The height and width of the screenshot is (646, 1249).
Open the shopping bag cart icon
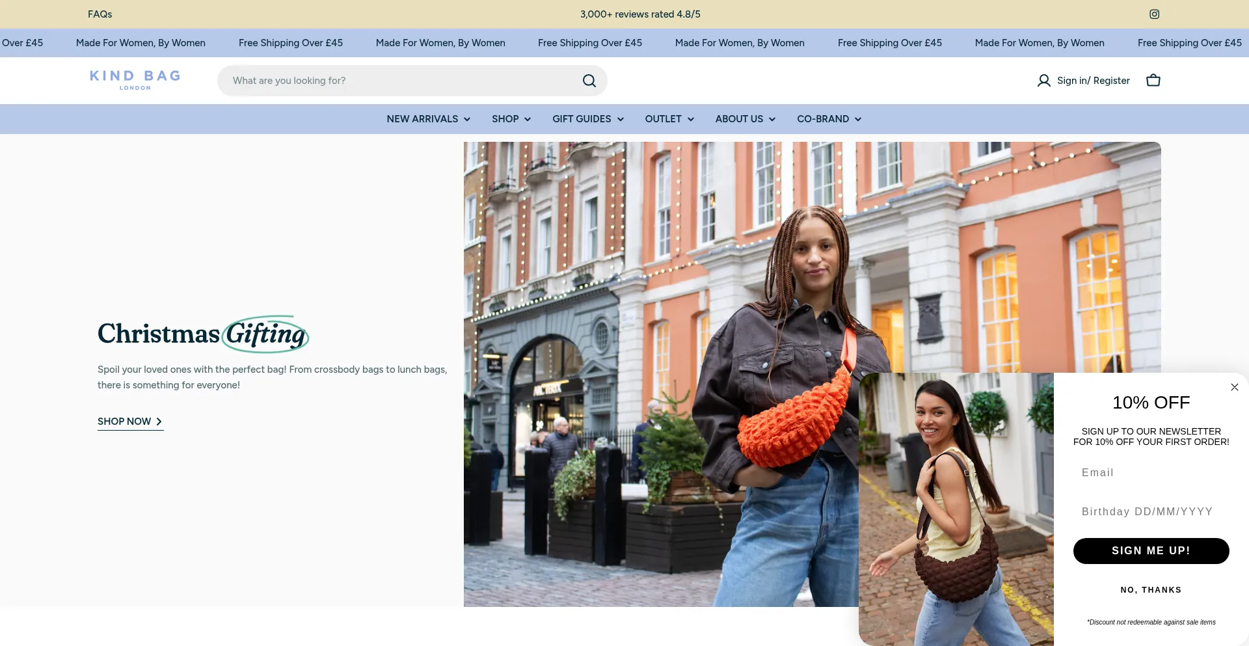click(x=1153, y=81)
